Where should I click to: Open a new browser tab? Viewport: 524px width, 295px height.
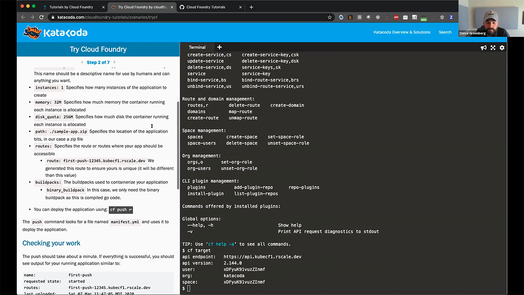click(251, 7)
